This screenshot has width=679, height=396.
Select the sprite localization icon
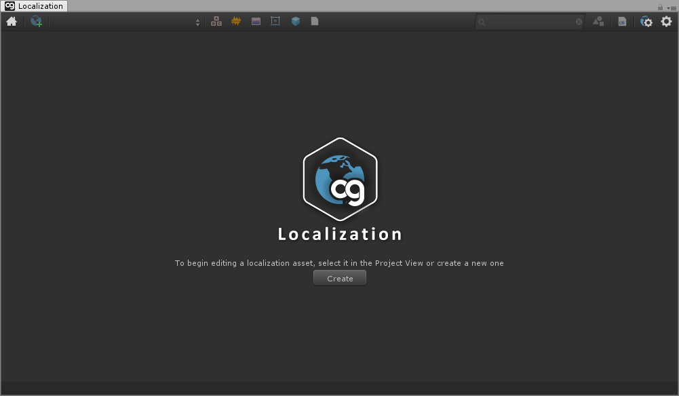(x=275, y=21)
